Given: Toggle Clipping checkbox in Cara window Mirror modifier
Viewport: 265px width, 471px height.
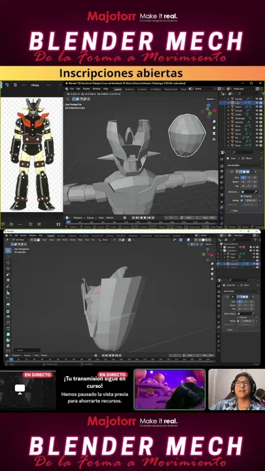Looking at the screenshot, I should 242,196.
